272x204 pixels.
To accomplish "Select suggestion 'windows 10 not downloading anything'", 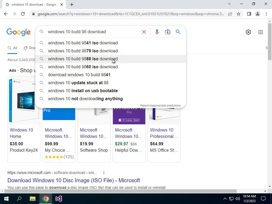I will pyautogui.click(x=110, y=99).
